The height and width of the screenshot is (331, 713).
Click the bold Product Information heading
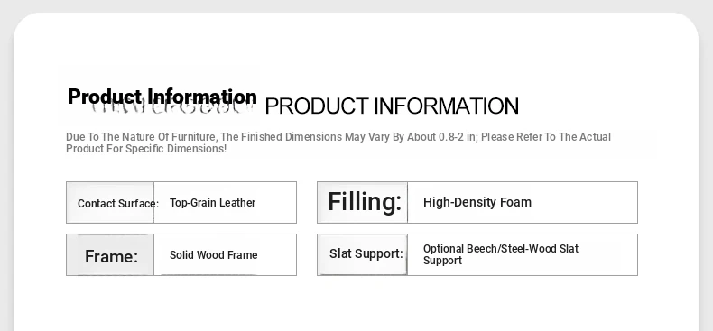click(162, 97)
